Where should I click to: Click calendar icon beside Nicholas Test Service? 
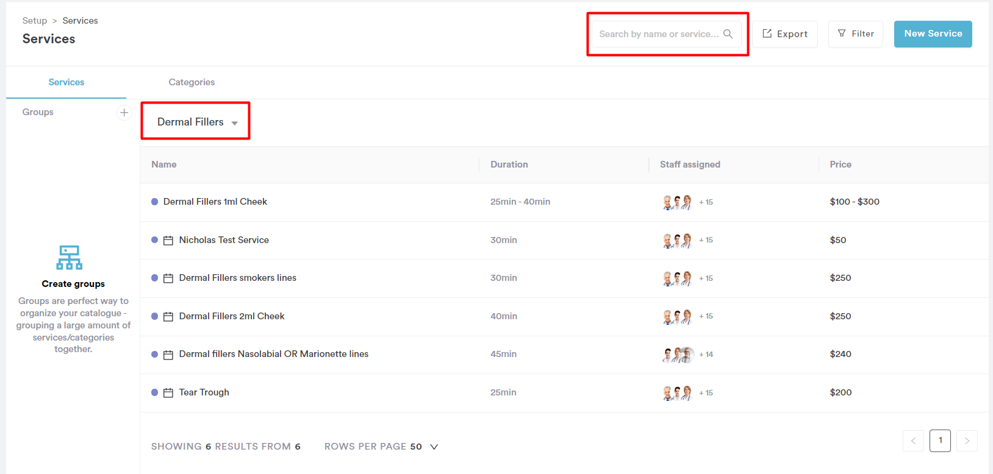pos(168,241)
